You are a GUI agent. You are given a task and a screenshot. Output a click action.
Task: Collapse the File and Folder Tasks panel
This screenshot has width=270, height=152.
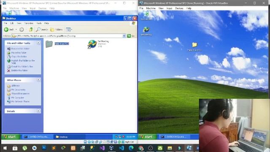(38, 43)
